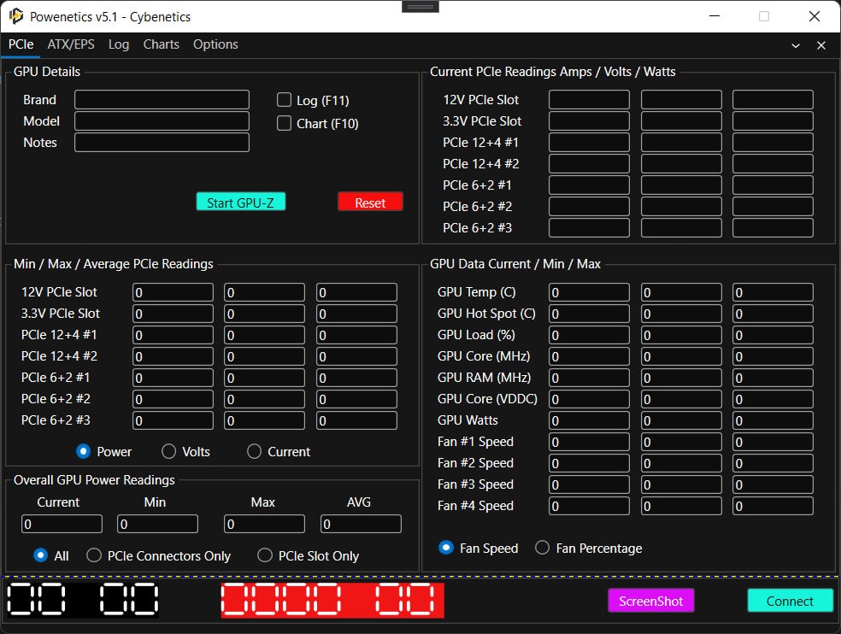
Task: Click the 3.3V PCIe Slot current readings label
Action: (482, 121)
